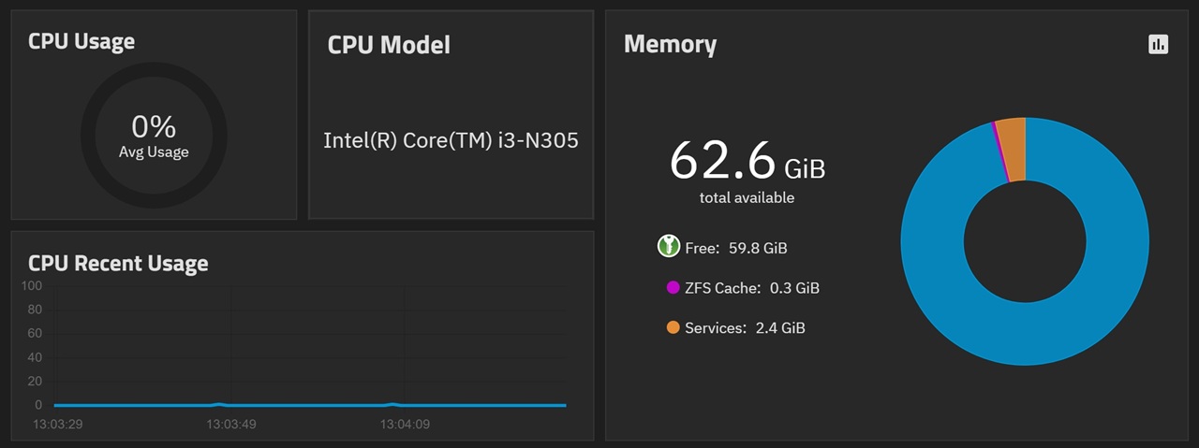
Task: Click the magenta ZFS Cache legend dot
Action: coord(673,288)
